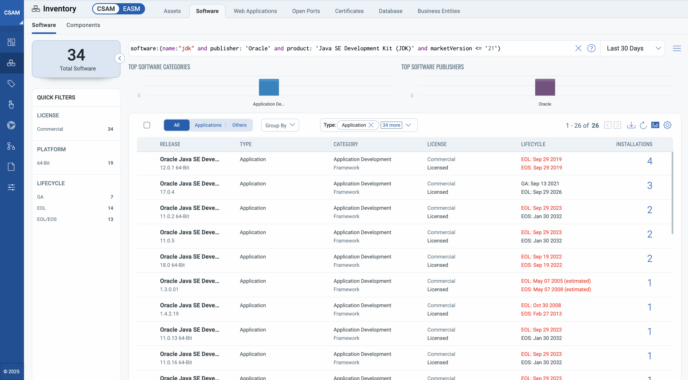688x380 pixels.
Task: Open table settings gear icon
Action: point(667,125)
